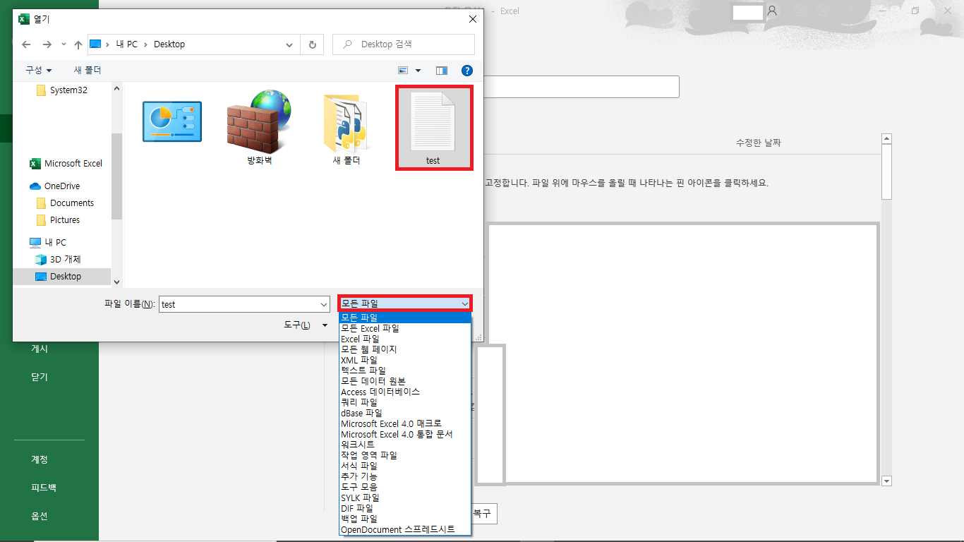Go forward with the right arrow button
The height and width of the screenshot is (542, 964).
tap(47, 44)
